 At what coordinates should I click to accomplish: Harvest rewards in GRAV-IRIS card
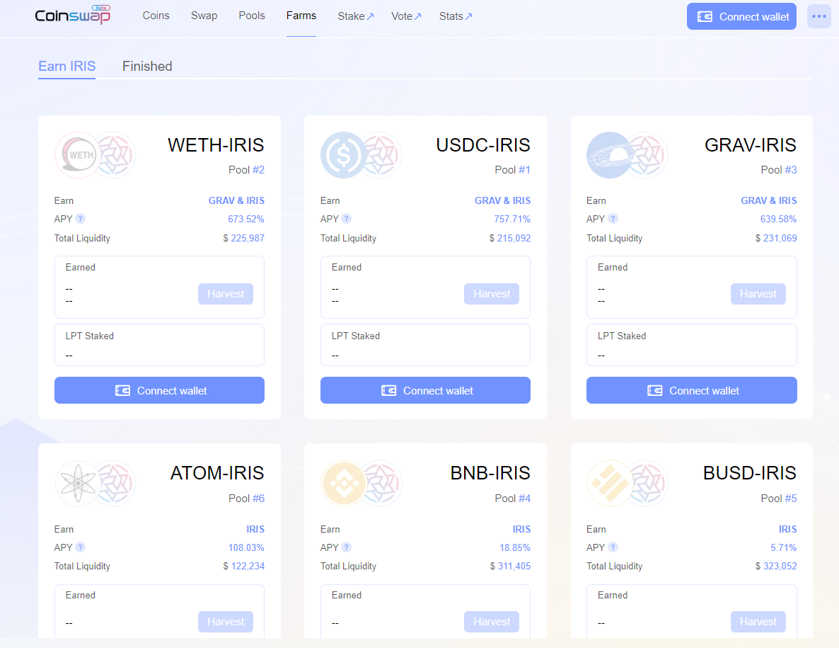point(758,293)
